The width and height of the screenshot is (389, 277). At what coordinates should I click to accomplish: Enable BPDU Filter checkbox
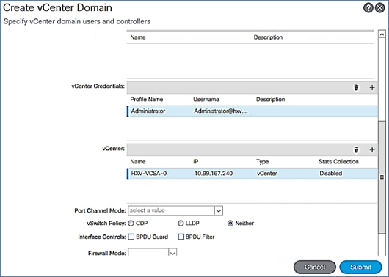181,237
